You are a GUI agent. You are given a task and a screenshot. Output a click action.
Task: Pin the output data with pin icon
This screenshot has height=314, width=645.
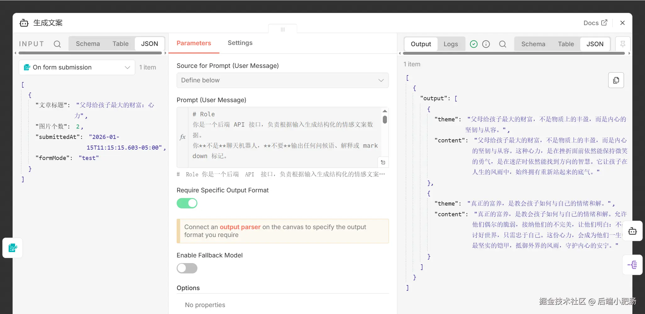click(x=622, y=44)
